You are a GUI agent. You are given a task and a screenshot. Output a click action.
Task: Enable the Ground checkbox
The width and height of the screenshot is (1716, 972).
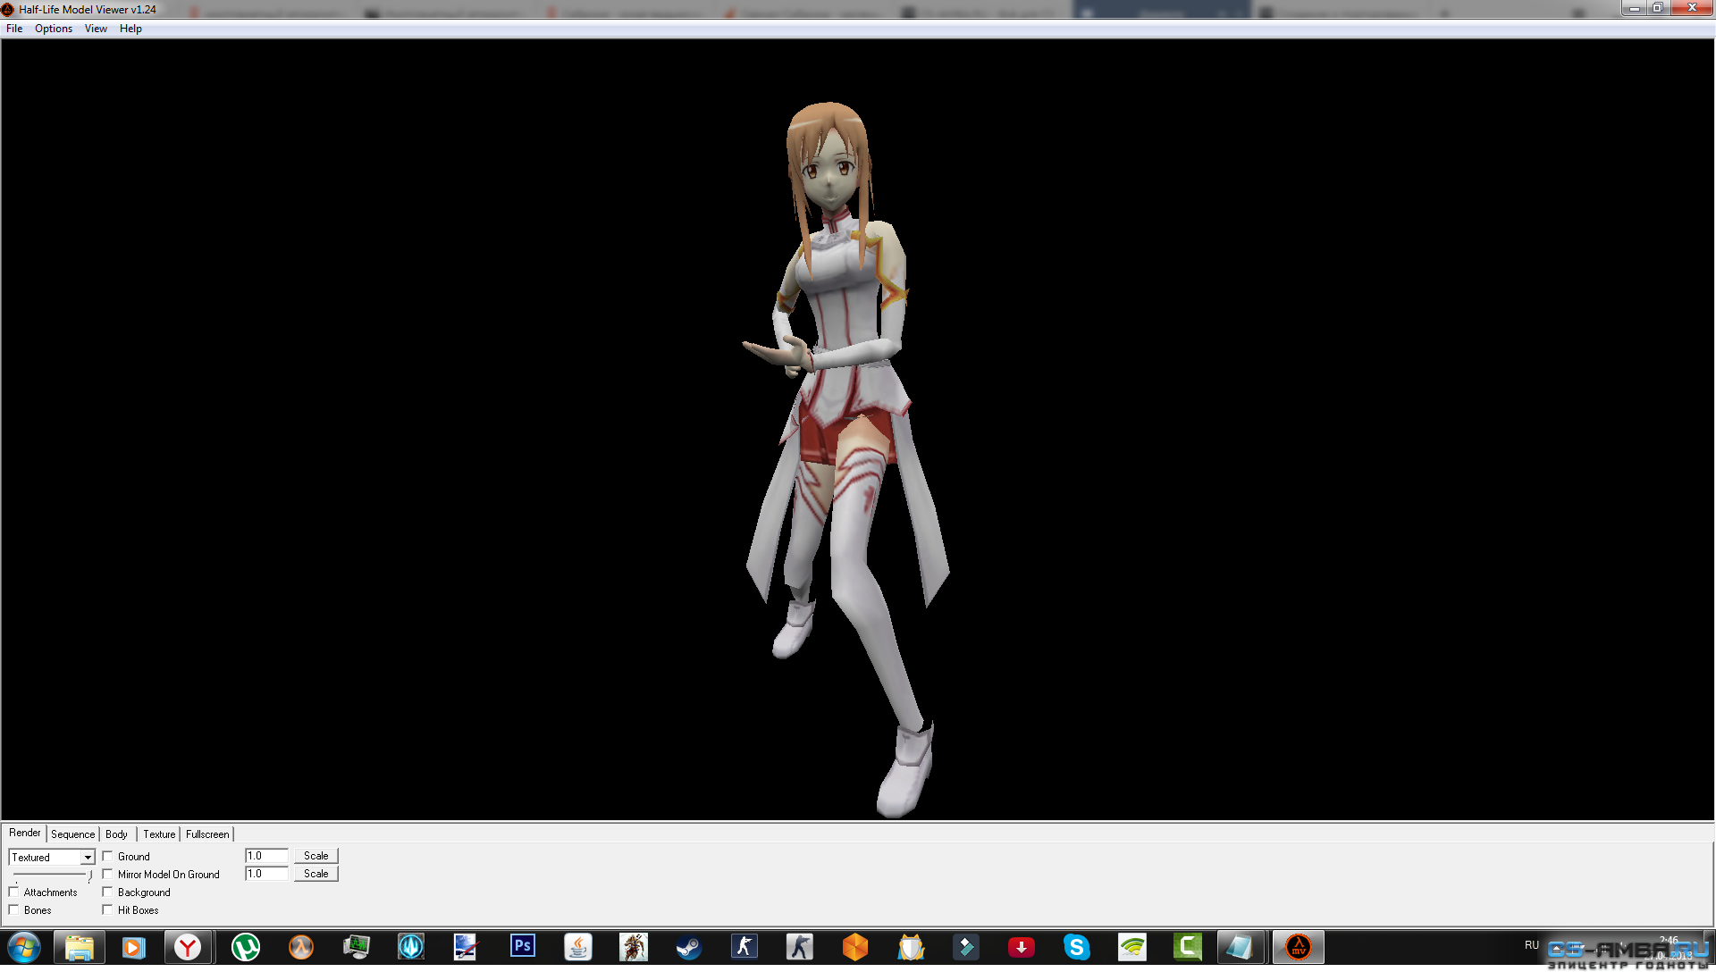(107, 856)
